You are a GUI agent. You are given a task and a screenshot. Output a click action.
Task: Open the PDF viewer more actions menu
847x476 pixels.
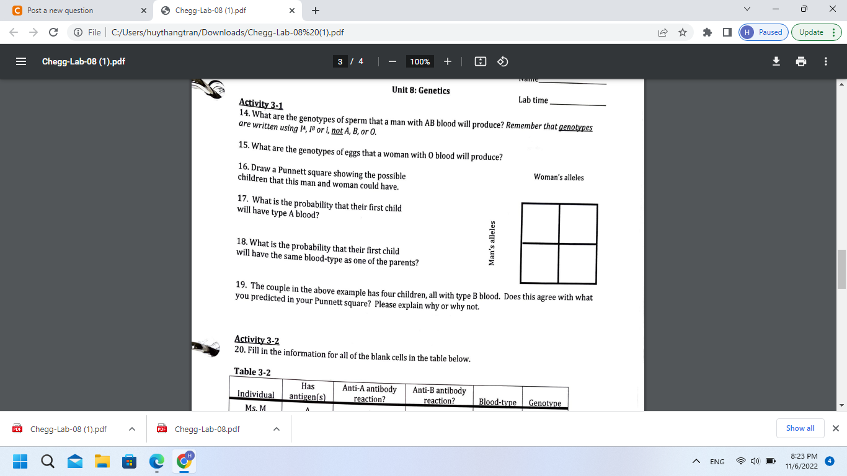click(826, 61)
